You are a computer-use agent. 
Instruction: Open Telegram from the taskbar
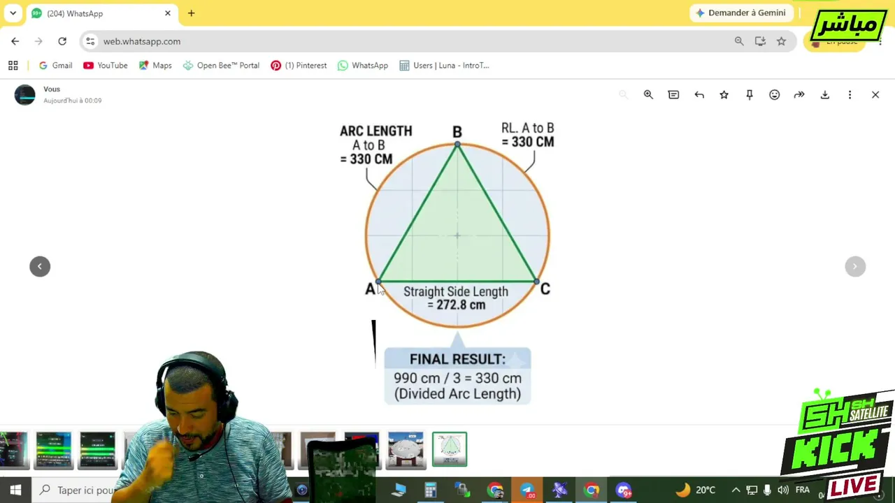tap(527, 490)
